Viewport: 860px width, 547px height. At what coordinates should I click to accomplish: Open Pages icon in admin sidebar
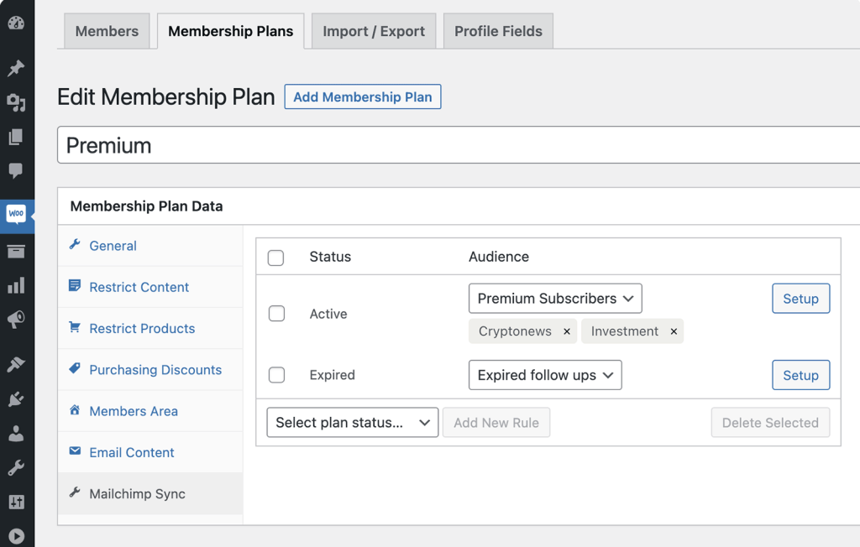(16, 137)
